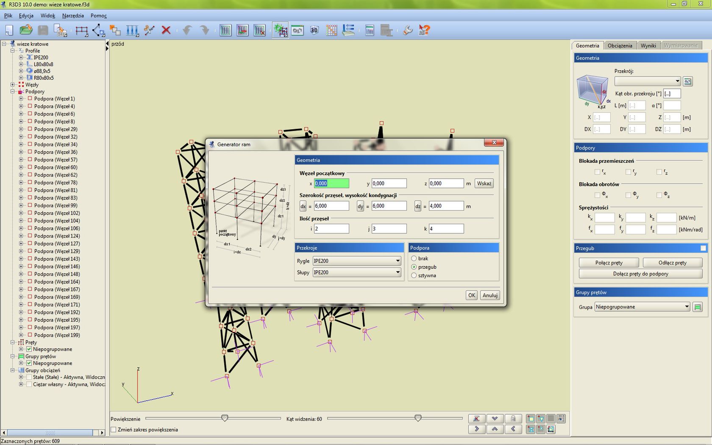Click the Redo arrow icon
The height and width of the screenshot is (445, 712).
[204, 30]
